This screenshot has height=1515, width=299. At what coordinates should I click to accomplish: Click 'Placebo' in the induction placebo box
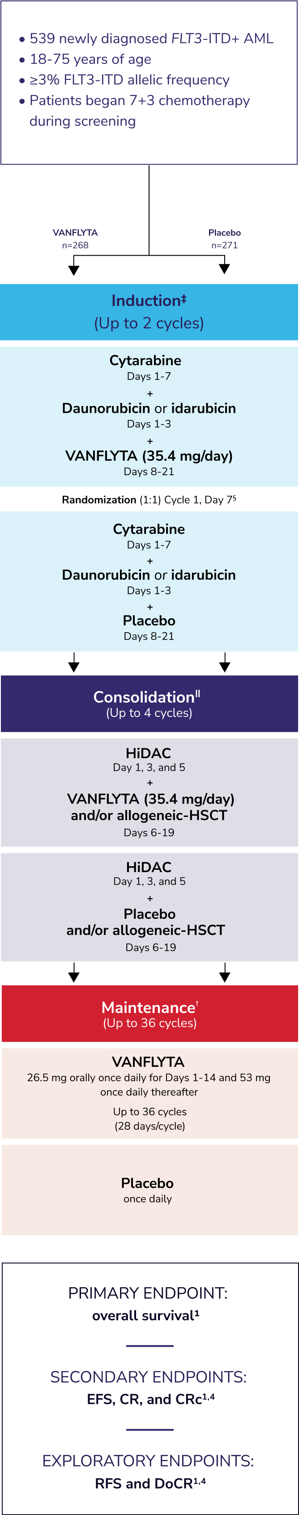(x=149, y=620)
